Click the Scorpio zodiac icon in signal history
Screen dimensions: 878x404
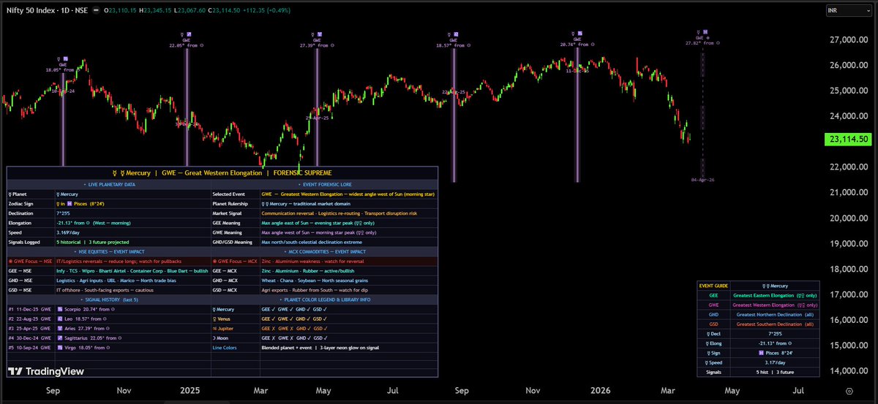59,310
